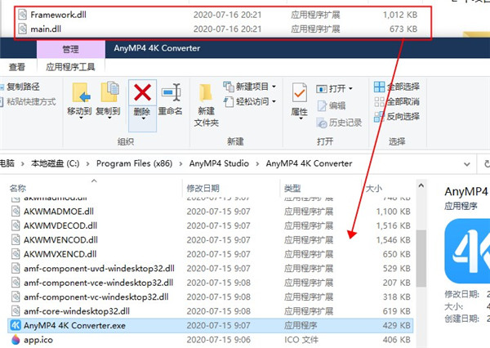Click Program Files (x86) breadcrumb
490x348 pixels.
tap(135, 163)
